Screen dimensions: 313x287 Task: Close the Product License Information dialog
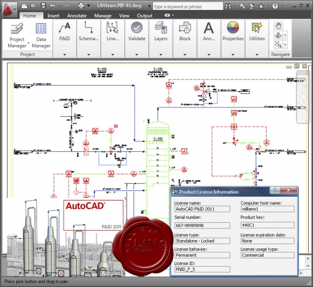tap(288, 190)
